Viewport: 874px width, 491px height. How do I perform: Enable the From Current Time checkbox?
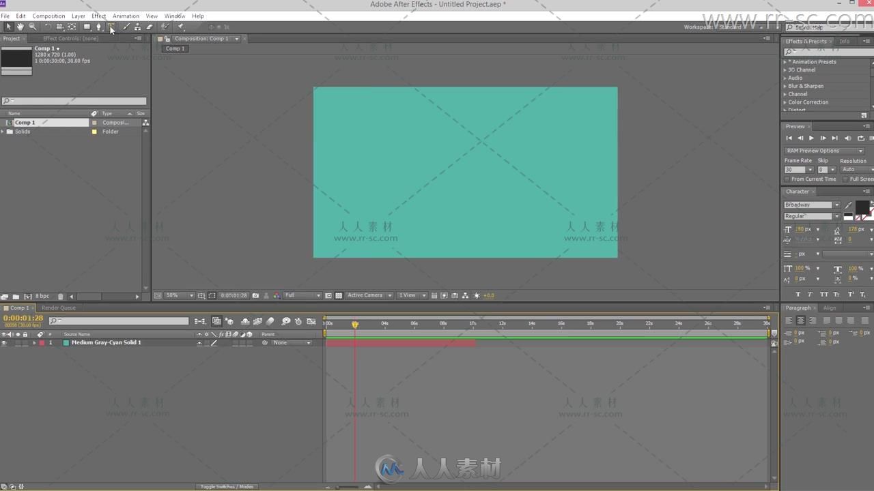click(787, 179)
